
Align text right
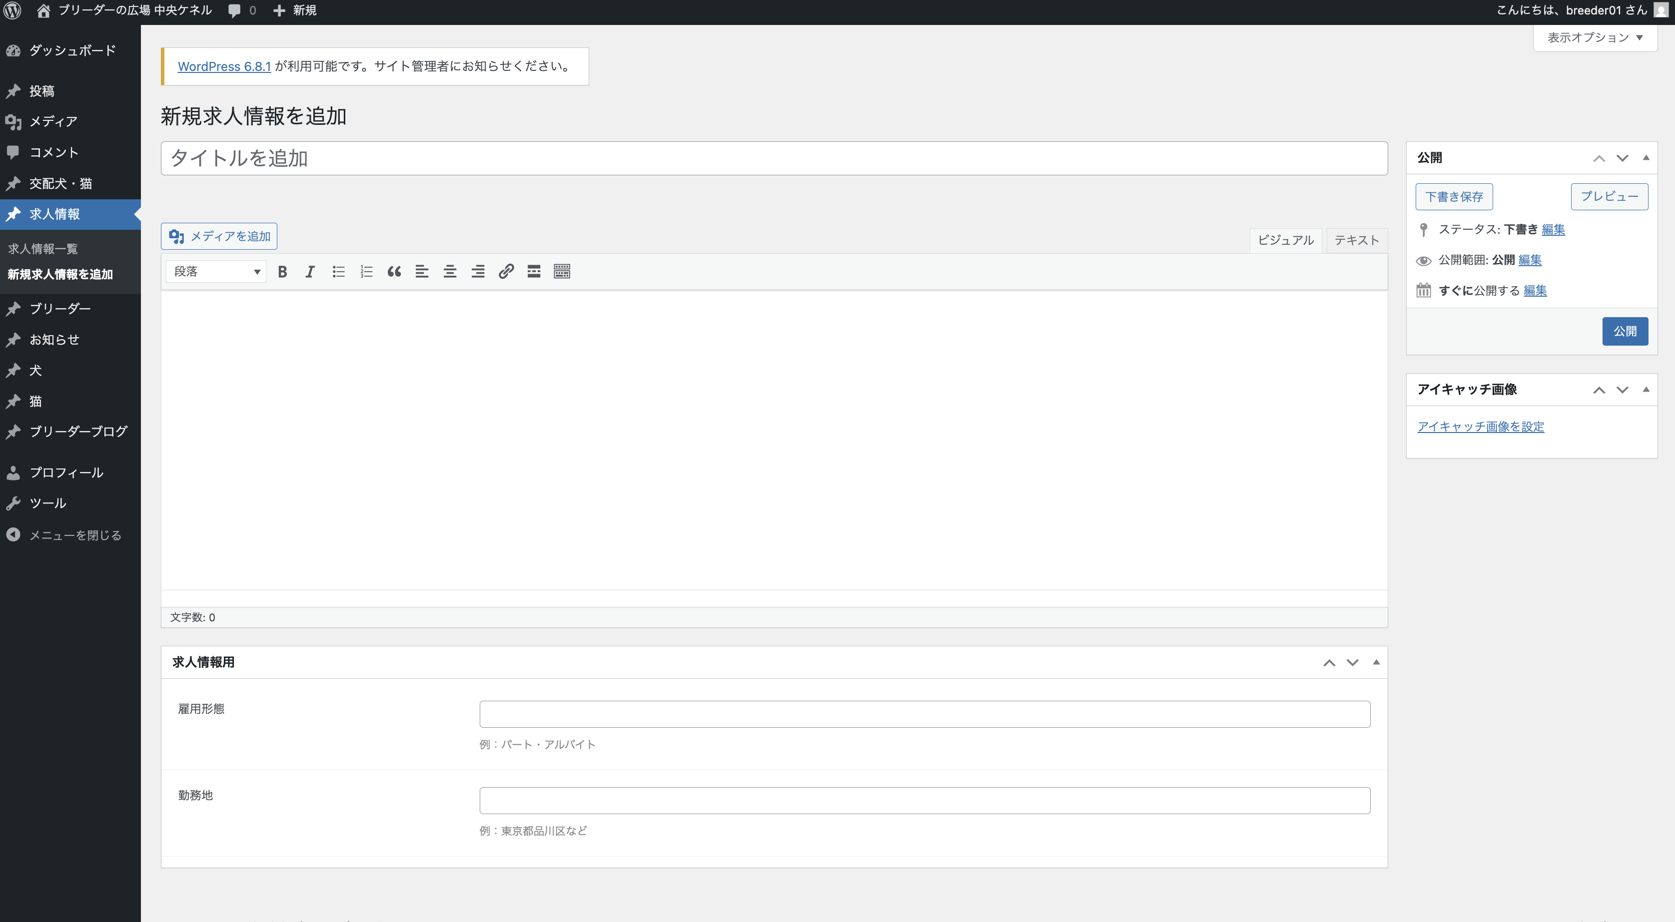tap(478, 272)
